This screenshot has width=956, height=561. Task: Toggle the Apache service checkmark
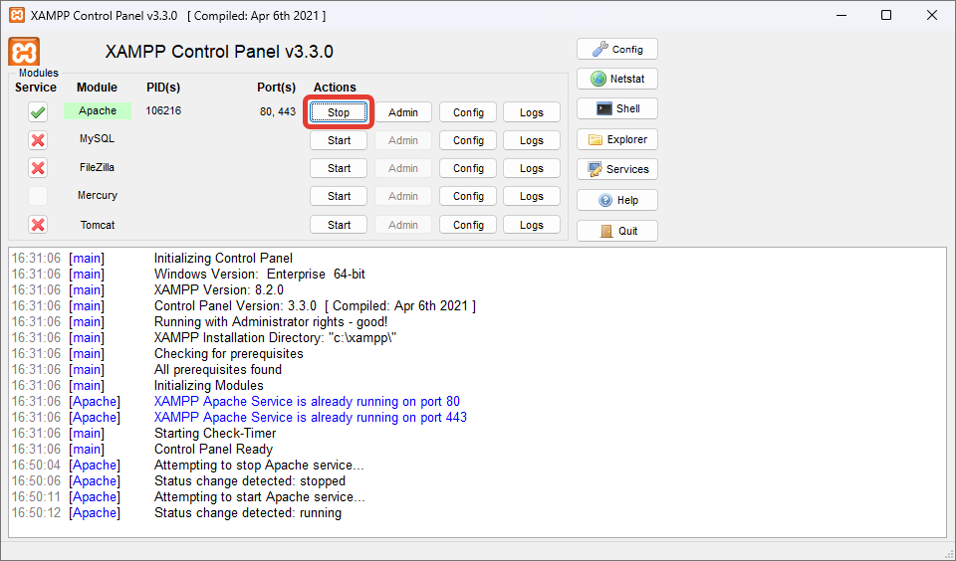coord(38,112)
